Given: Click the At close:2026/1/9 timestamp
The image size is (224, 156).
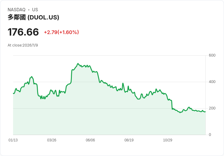Looking at the screenshot, I should (23, 45).
